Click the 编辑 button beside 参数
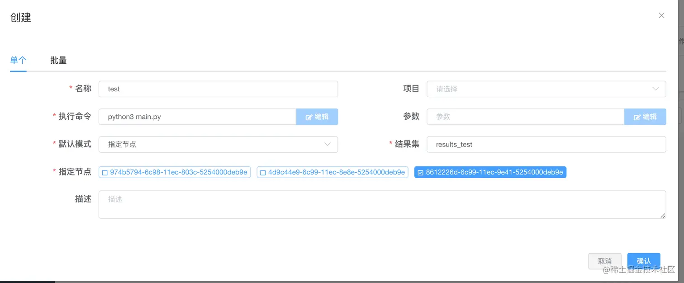The height and width of the screenshot is (283, 684). (645, 117)
